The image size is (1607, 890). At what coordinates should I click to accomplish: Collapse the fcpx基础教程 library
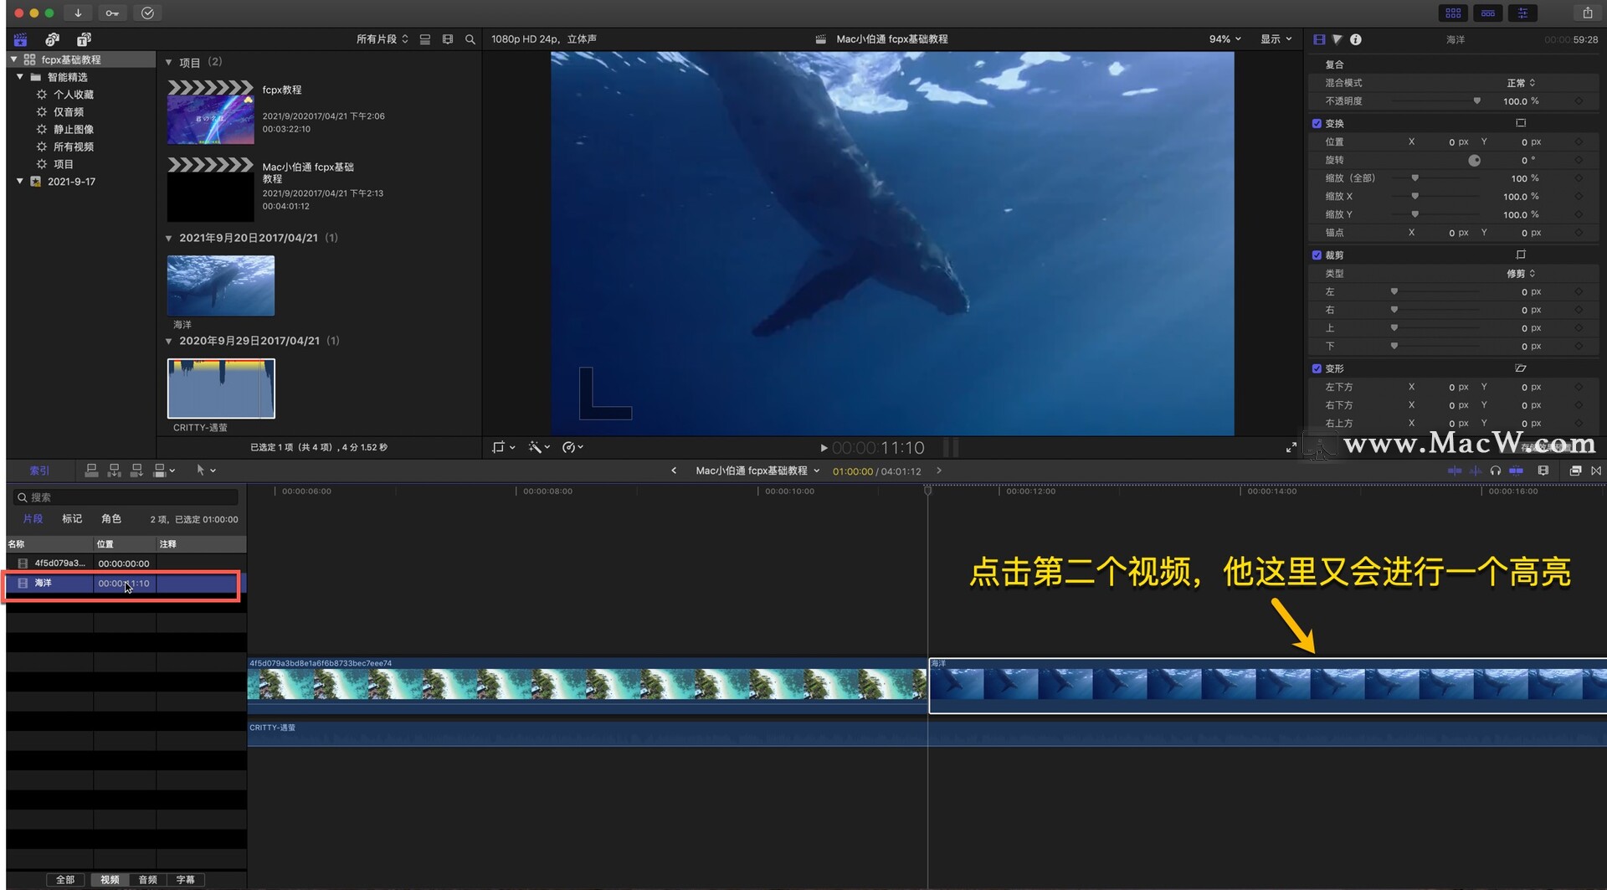[x=13, y=59]
